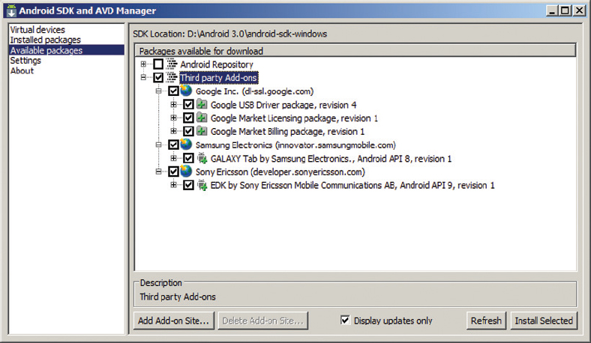This screenshot has height=343, width=591.
Task: Click the EDK Android add-on icon
Action: [x=202, y=185]
